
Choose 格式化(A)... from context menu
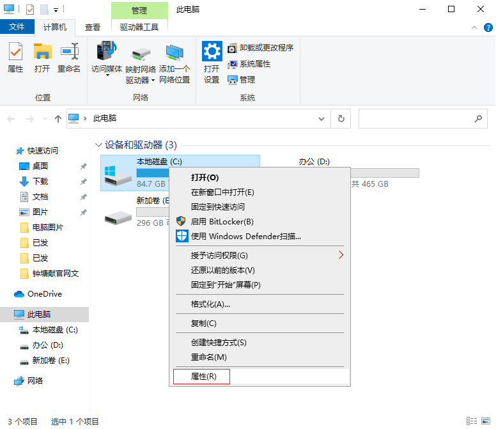coord(210,304)
